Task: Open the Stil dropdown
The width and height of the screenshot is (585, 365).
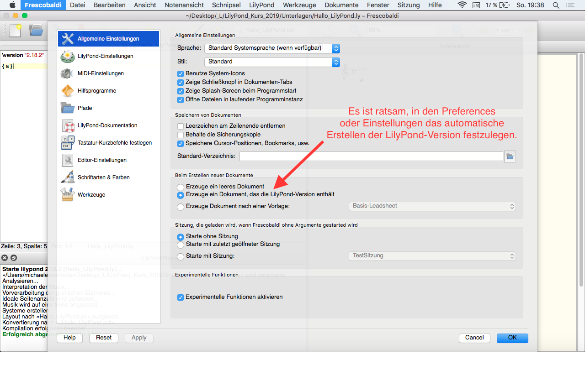Action: pyautogui.click(x=272, y=62)
